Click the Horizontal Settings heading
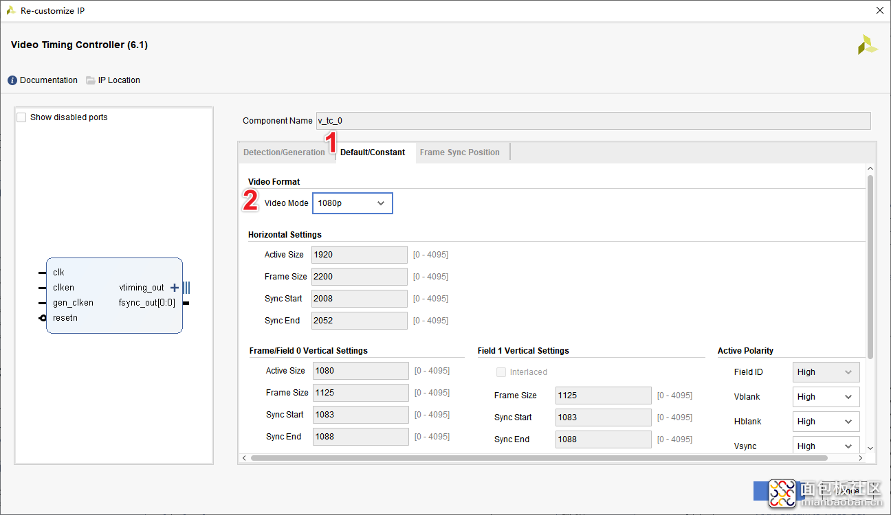Viewport: 891px width, 515px height. [285, 235]
